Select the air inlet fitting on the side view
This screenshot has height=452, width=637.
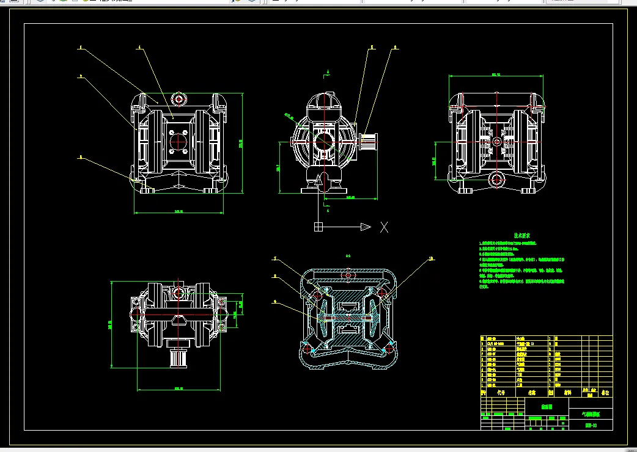coord(368,141)
